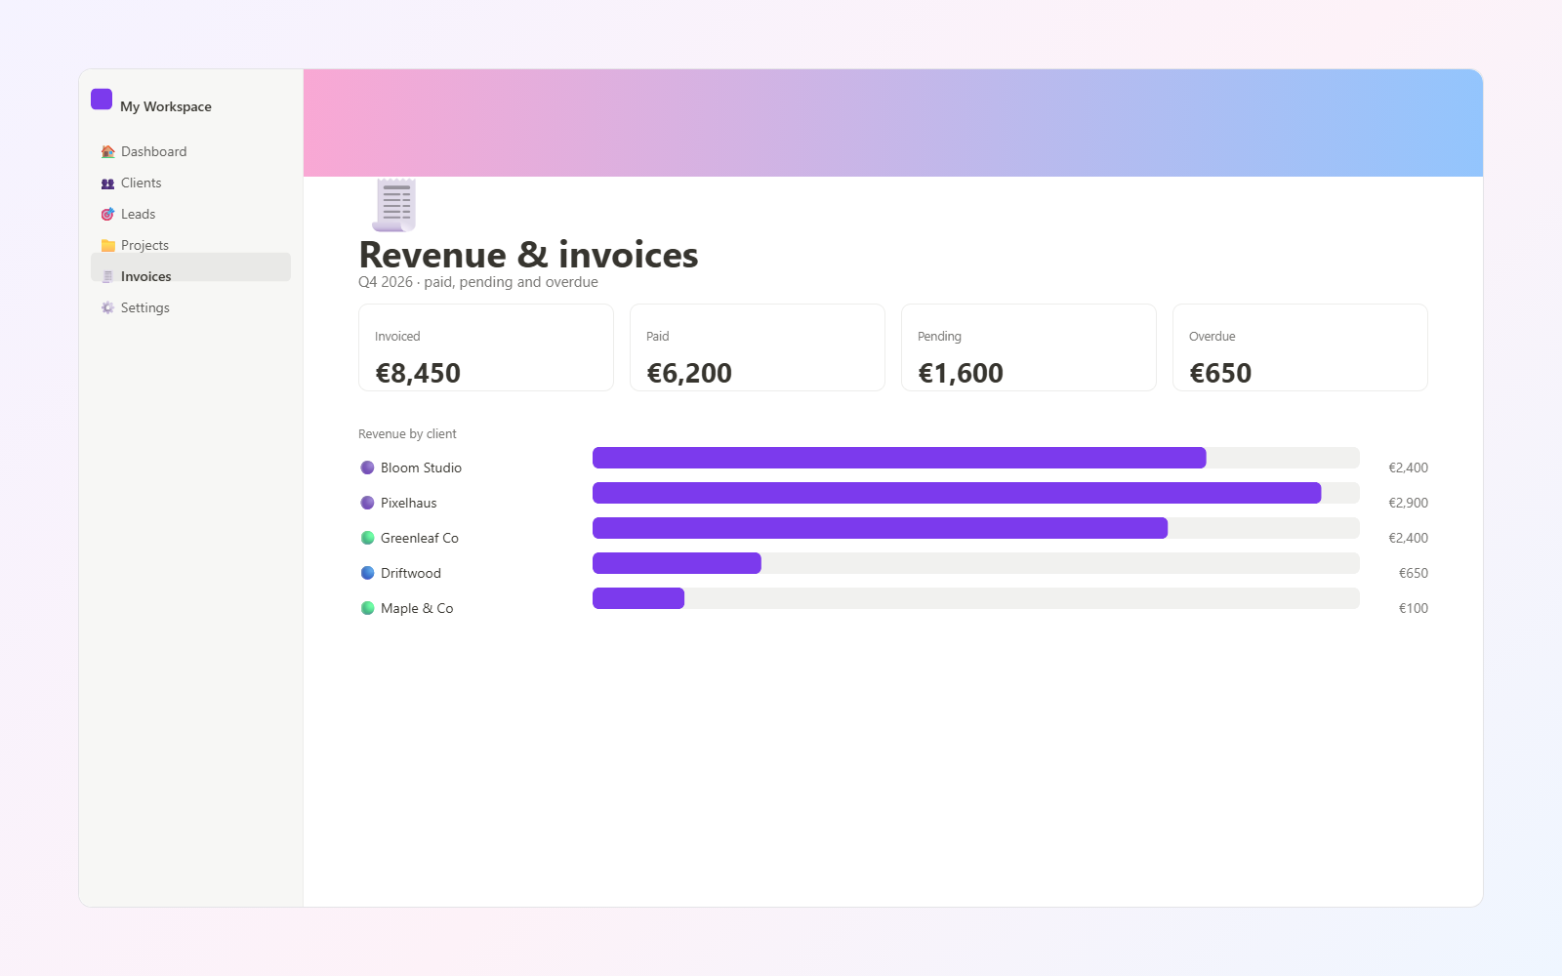Click the Pixelhaus avatar dot
The width and height of the screenshot is (1562, 976).
(x=368, y=503)
